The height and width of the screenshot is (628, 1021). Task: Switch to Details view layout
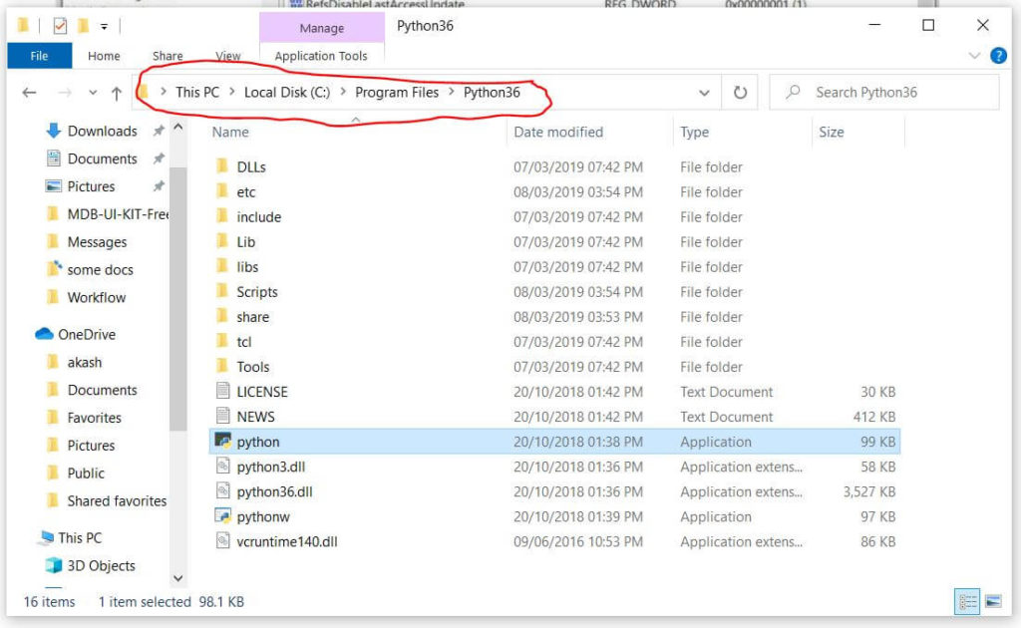(967, 601)
